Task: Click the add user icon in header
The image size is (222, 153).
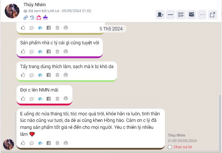Action: [x=160, y=15]
